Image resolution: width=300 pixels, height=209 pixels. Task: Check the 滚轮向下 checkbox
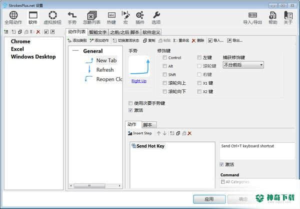coord(164,91)
